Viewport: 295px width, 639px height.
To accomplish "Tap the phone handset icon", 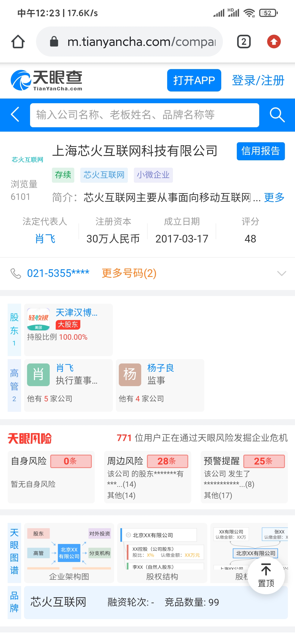I will pos(16,273).
